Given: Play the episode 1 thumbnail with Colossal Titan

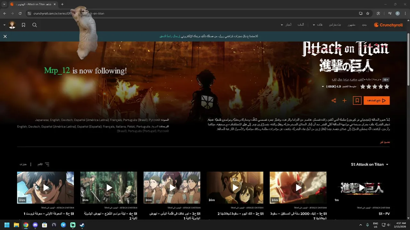Looking at the screenshot, I should (x=298, y=188).
